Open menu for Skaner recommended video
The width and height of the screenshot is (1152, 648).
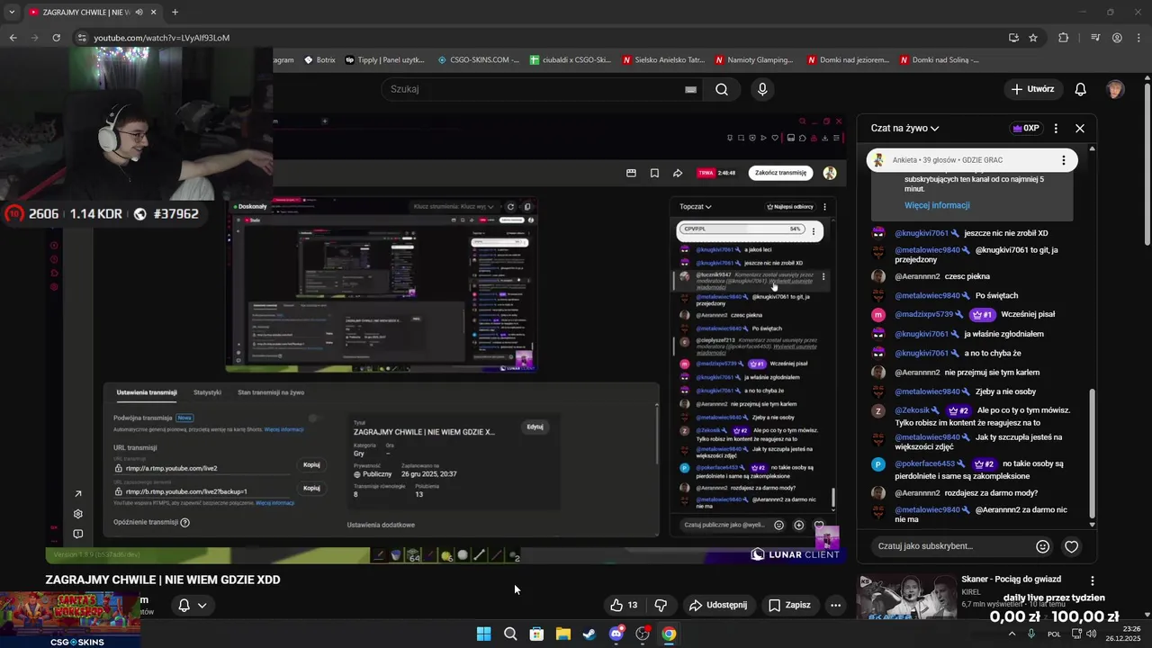(1093, 581)
